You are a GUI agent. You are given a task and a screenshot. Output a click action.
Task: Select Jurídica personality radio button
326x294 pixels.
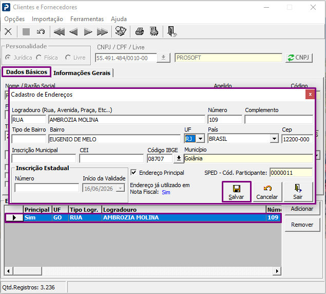point(8,57)
